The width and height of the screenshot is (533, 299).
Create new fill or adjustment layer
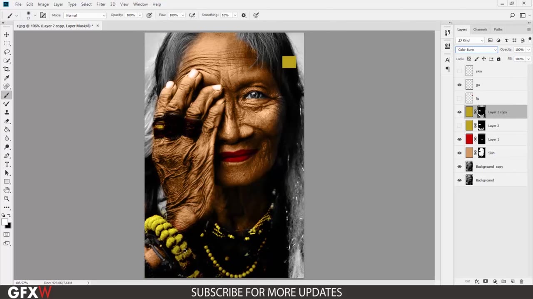(495, 281)
